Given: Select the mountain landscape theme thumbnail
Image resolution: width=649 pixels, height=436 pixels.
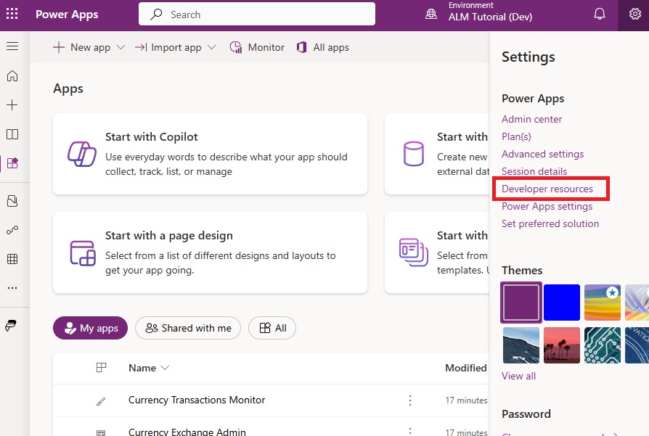Looking at the screenshot, I should 521,345.
